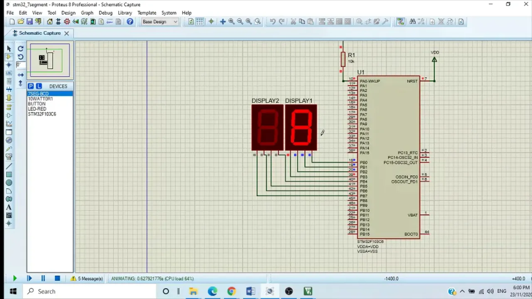Select 2D graphics box tool
The width and height of the screenshot is (532, 299).
tap(9, 174)
